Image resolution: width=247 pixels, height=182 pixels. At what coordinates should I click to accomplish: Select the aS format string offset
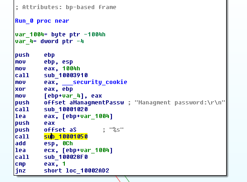(x=73, y=130)
